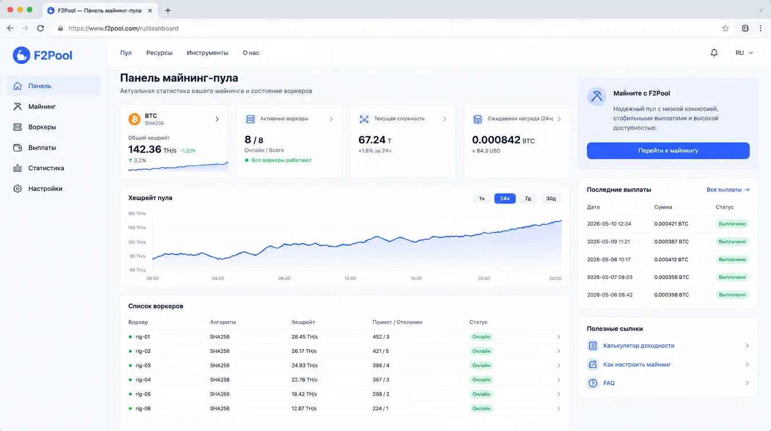Select the 1ч time range
Screen dimensions: 771x431
(x=482, y=199)
